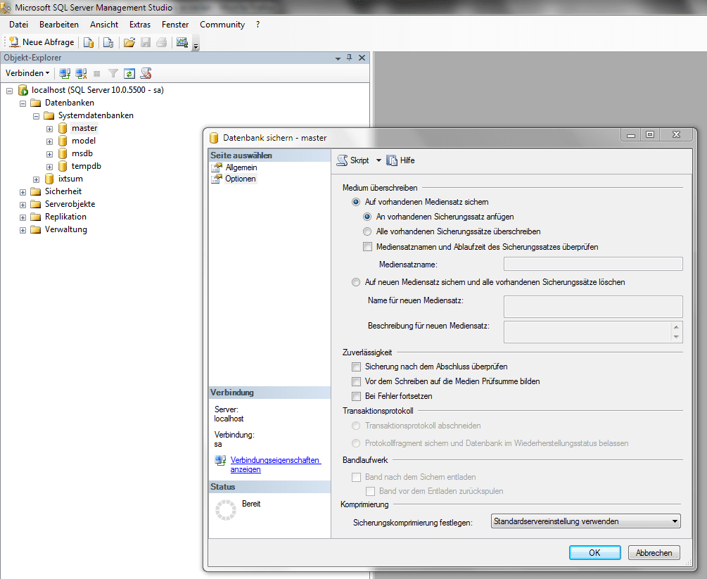Open the Datei menu
Viewport: 707px width, 579px height.
(18, 25)
